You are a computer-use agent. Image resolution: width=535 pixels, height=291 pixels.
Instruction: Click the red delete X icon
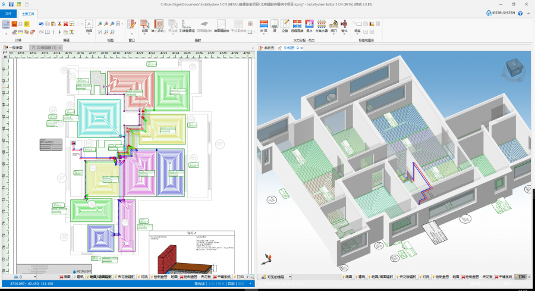pos(65,24)
